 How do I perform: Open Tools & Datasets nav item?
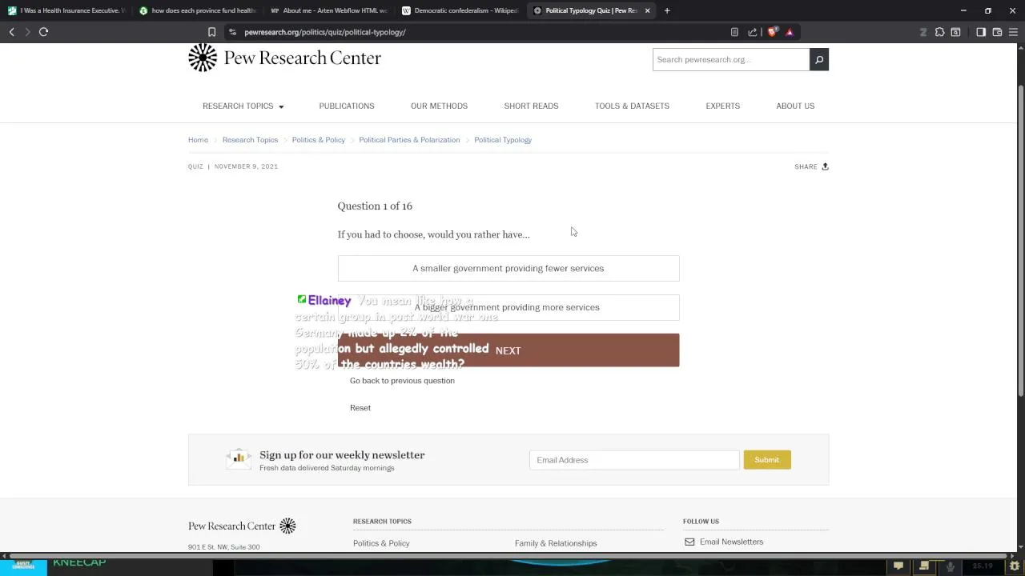(x=632, y=106)
